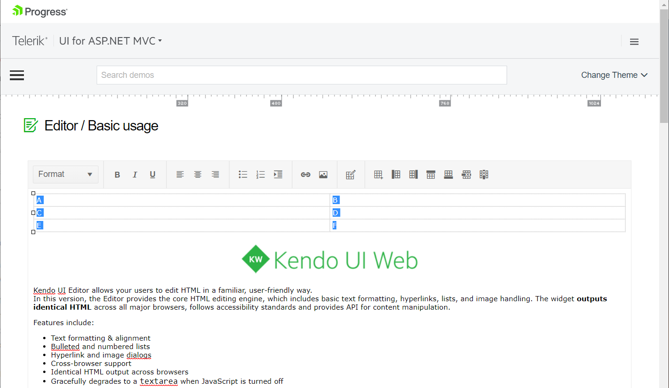Indent the selected content
Screen dimensions: 669x388
tap(278, 175)
